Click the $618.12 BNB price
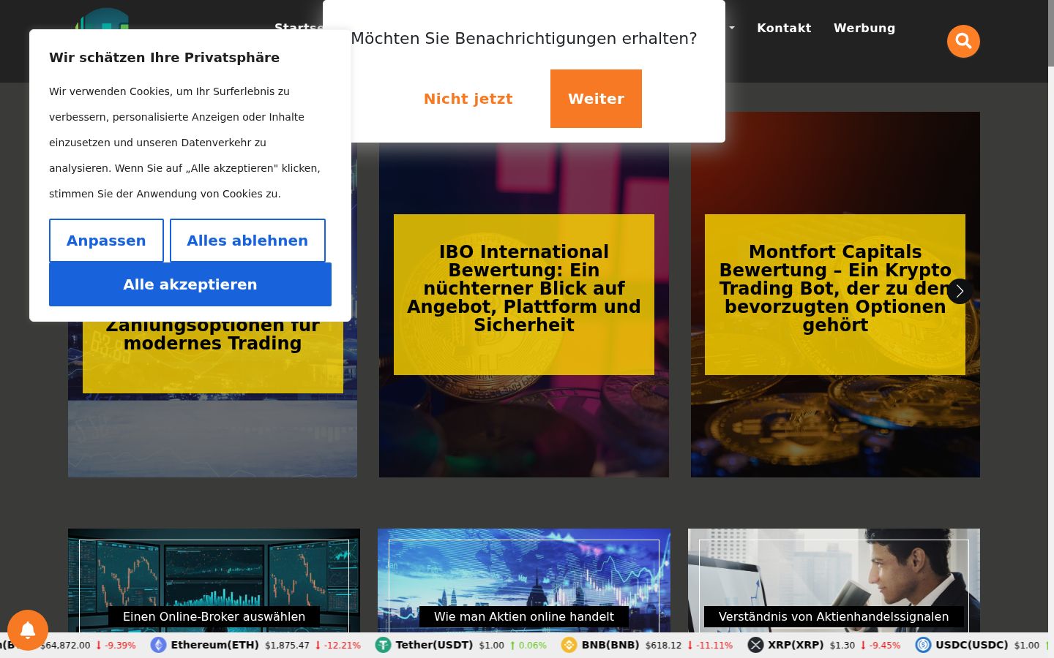1054x658 pixels. [663, 645]
